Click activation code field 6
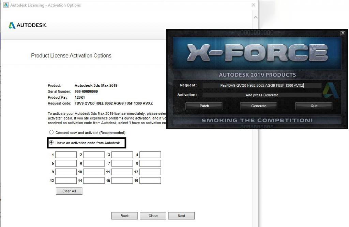The height and width of the screenshot is (227, 349). coord(94,163)
